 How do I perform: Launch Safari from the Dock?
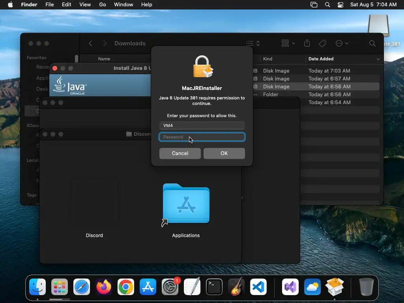point(82,287)
